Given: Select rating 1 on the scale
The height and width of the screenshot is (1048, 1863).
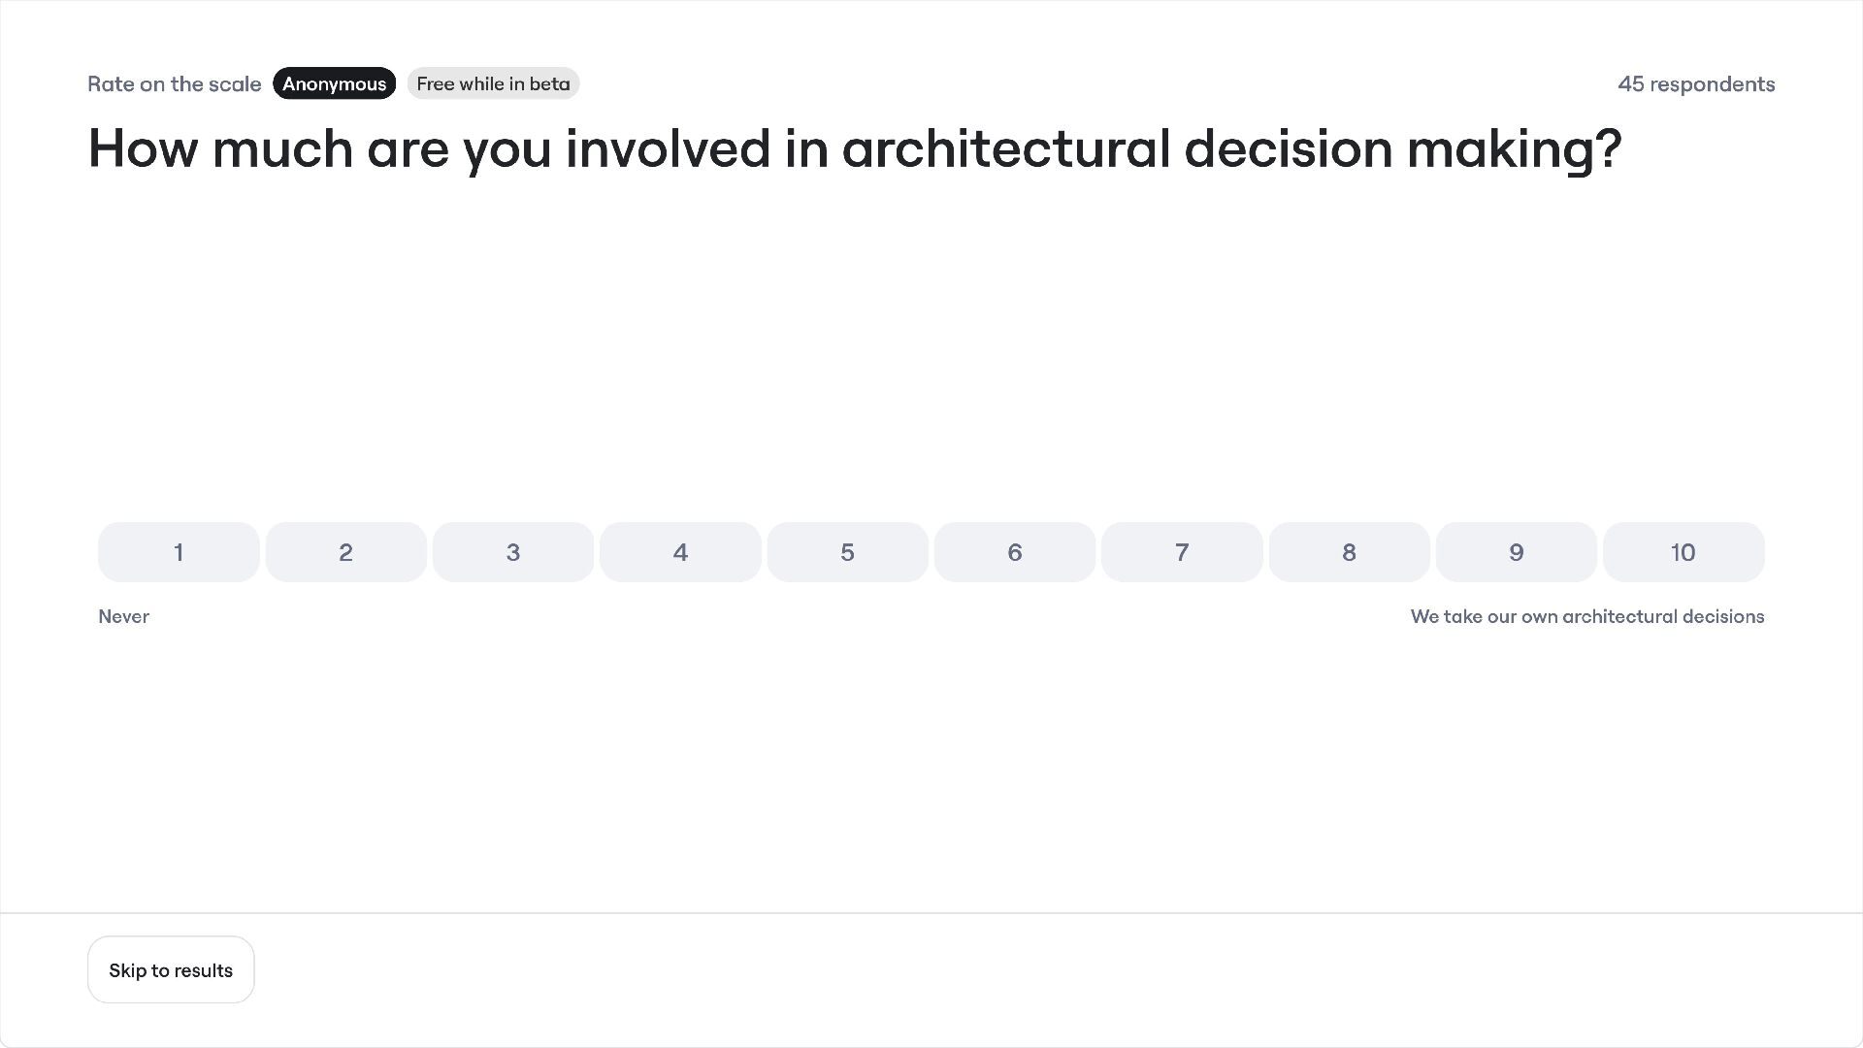Looking at the screenshot, I should (179, 552).
